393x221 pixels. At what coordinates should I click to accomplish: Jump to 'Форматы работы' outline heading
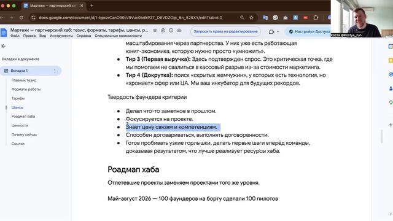coord(26,89)
